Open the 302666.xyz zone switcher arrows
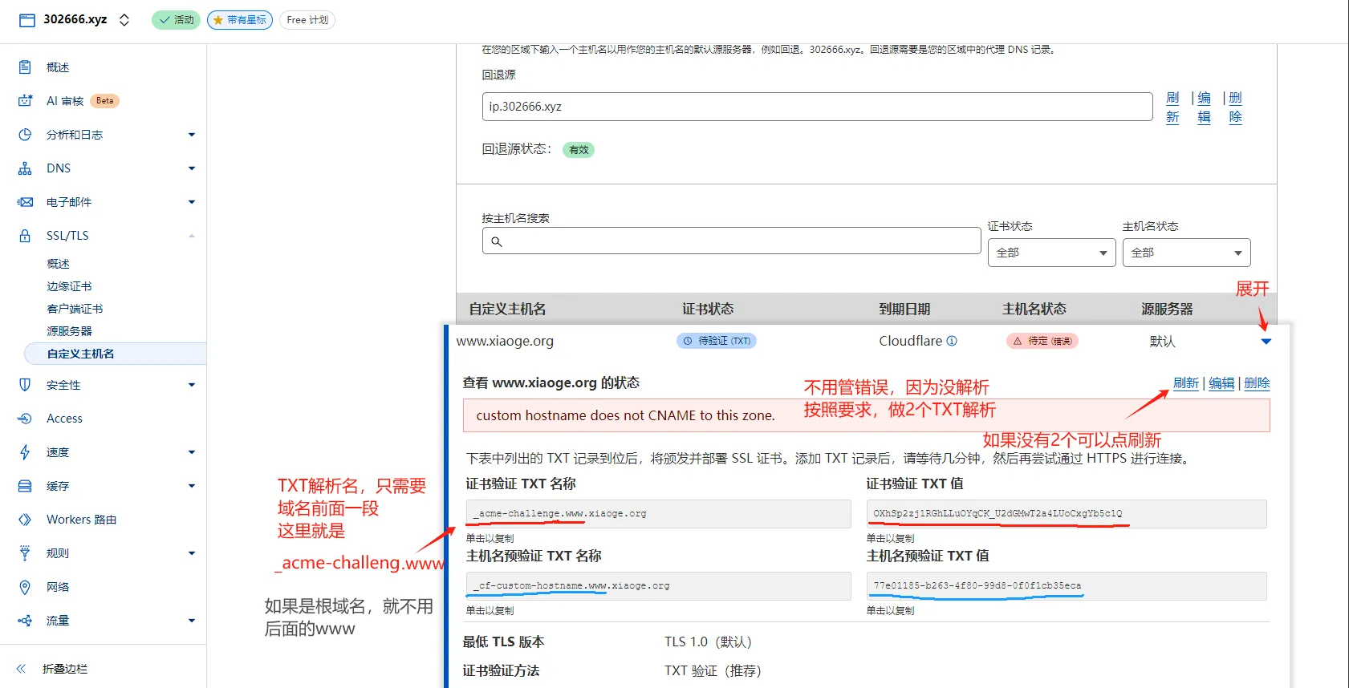 pos(124,20)
